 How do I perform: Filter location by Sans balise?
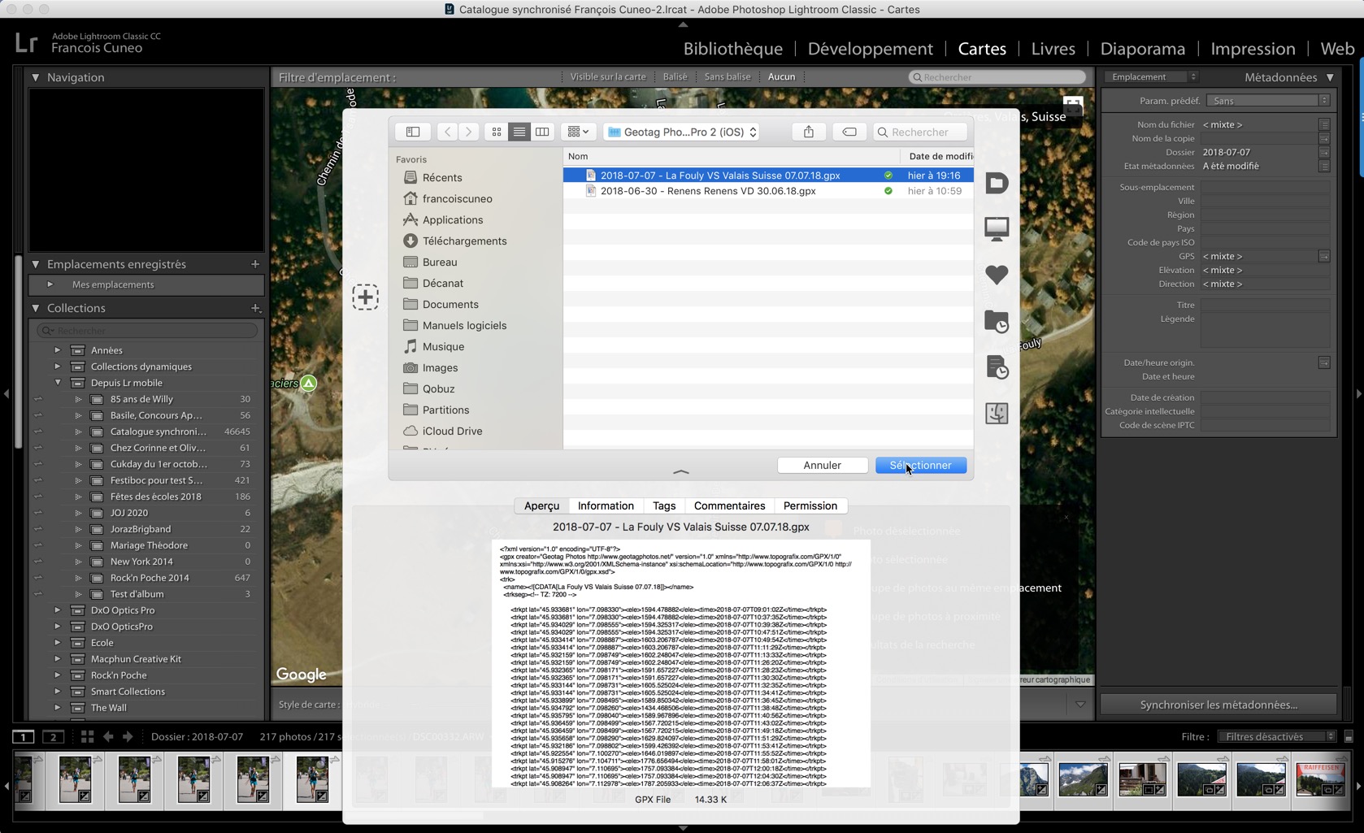coord(728,76)
